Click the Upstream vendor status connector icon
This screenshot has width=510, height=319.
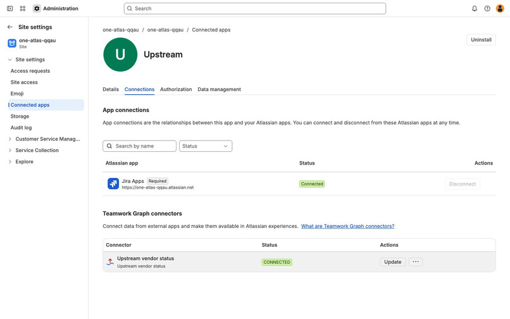point(110,261)
